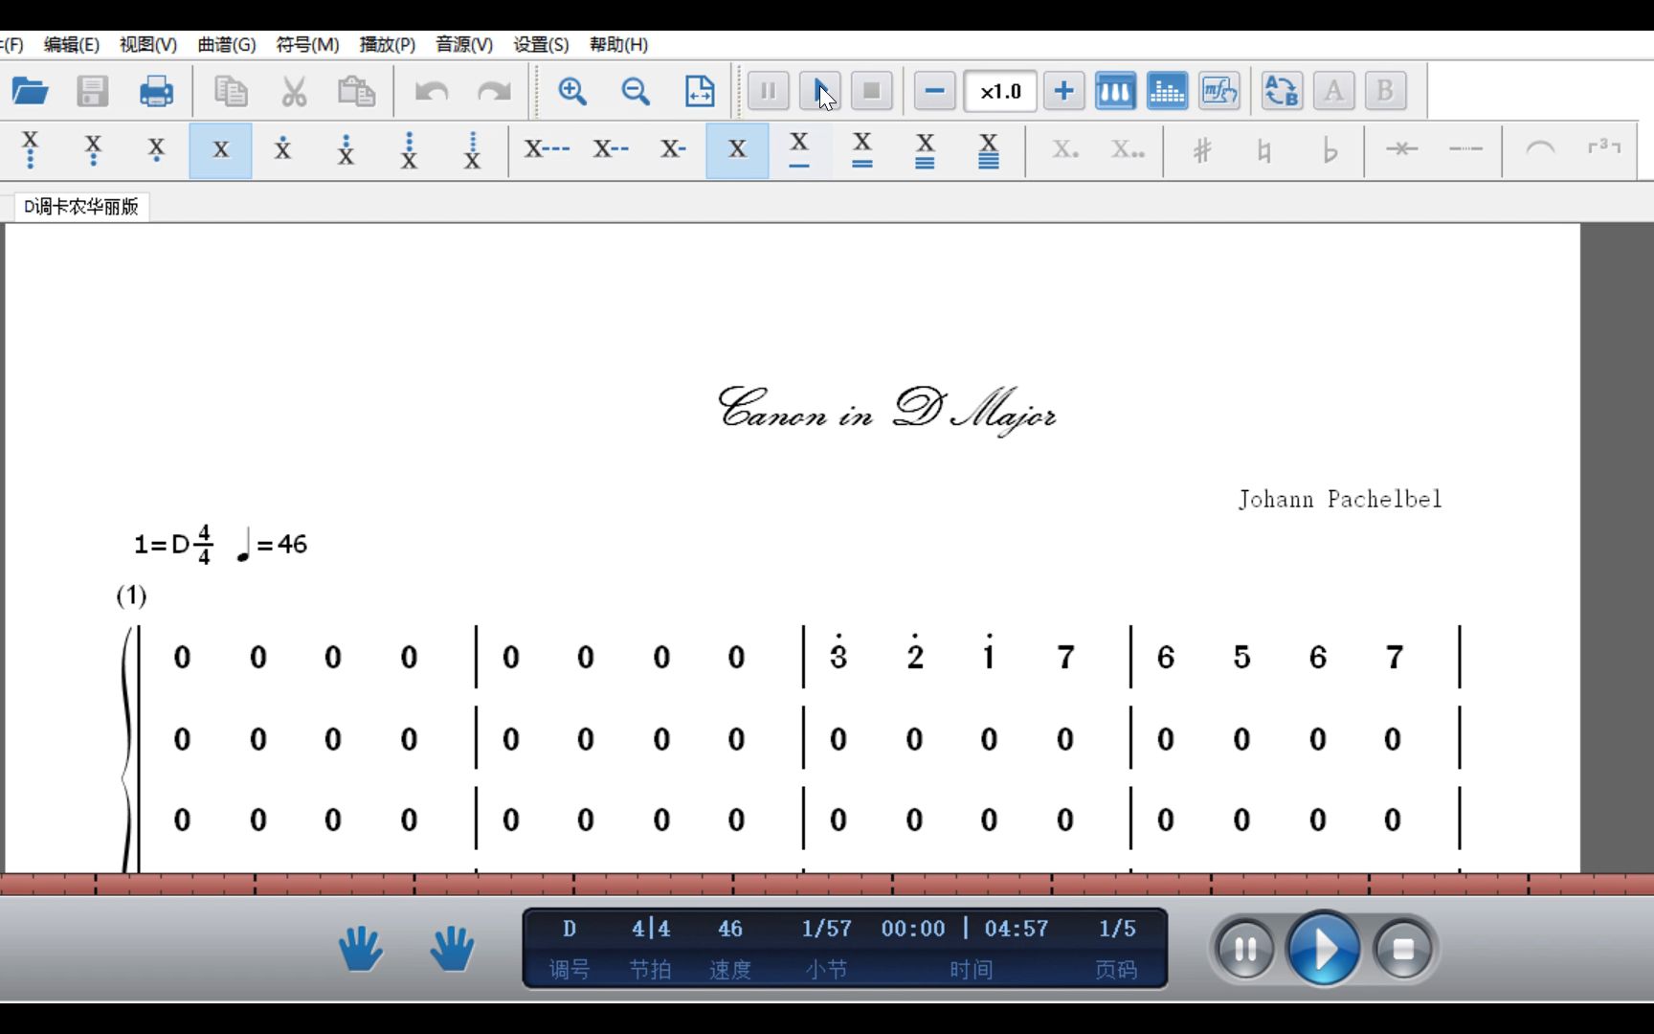Apply double dotted note X..
Image resolution: width=1654 pixels, height=1034 pixels.
[1128, 150]
